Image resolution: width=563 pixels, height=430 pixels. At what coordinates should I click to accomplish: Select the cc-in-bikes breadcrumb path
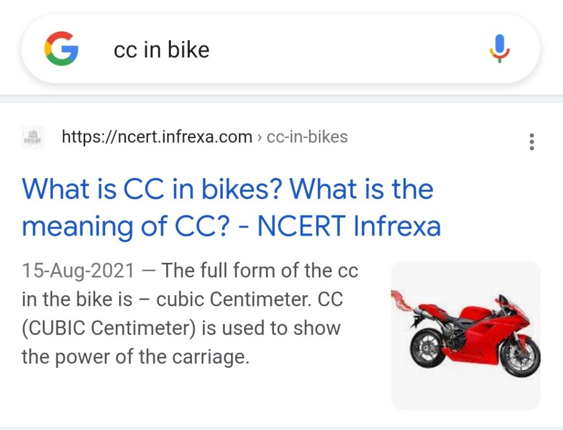(x=307, y=137)
